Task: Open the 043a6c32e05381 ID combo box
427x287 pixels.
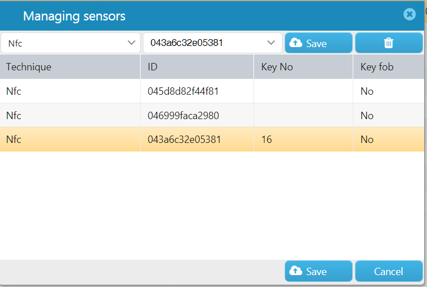Action: 213,43
